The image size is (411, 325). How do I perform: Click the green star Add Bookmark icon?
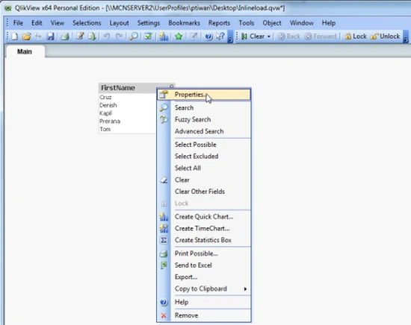click(179, 37)
